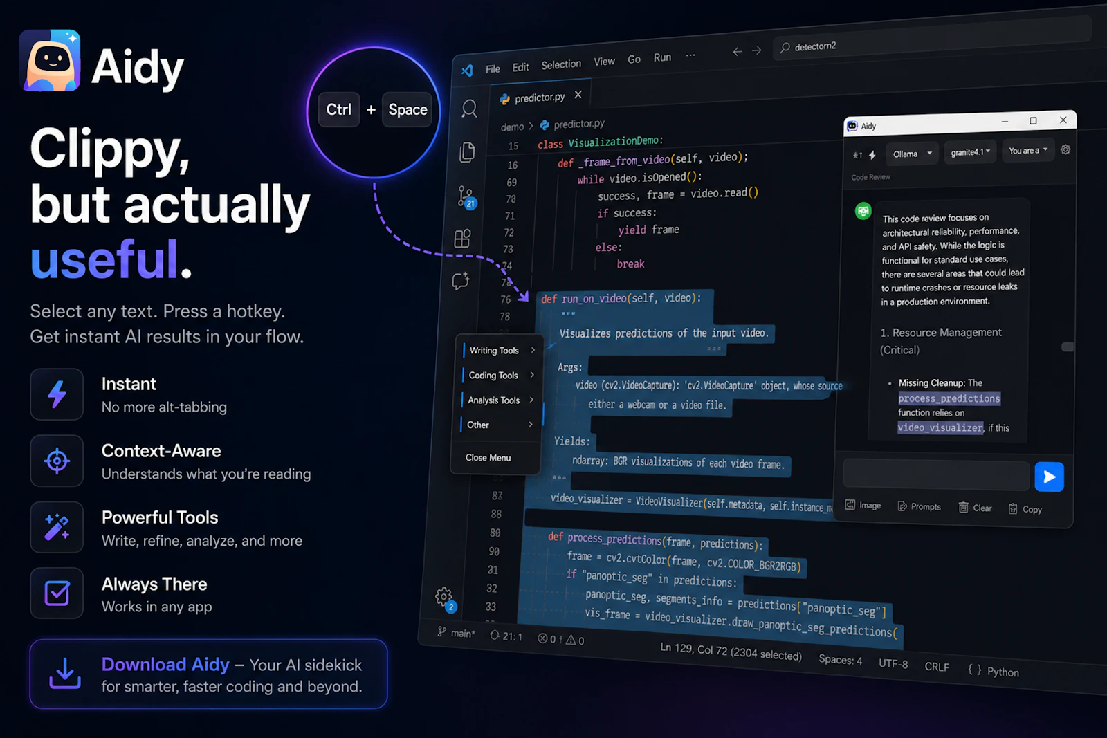Open the chat sparkle icon in activity bar

461,281
